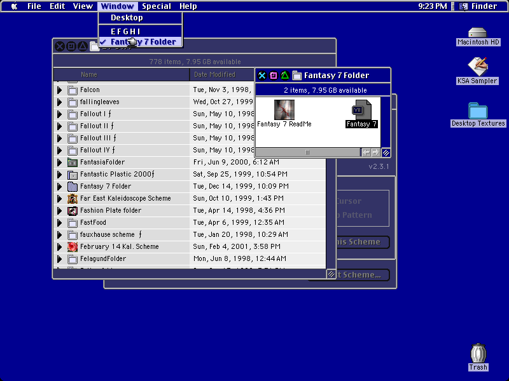Screen dimensions: 509x381
Task: Click the Fantasy 7 Folder icon in the list
Action: point(73,186)
